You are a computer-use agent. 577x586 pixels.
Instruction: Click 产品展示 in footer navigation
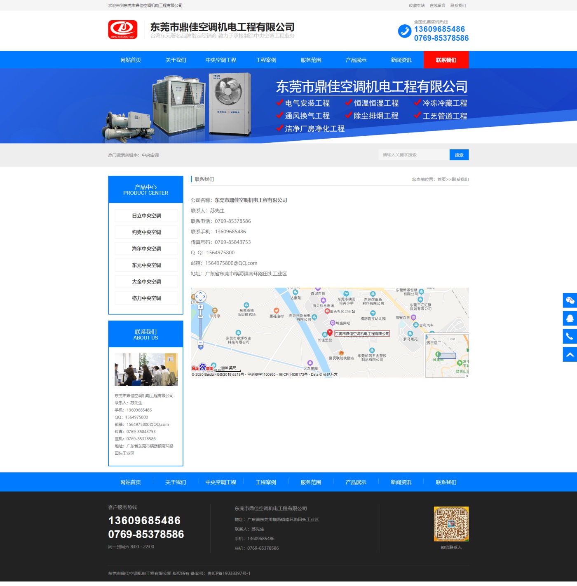(x=356, y=482)
